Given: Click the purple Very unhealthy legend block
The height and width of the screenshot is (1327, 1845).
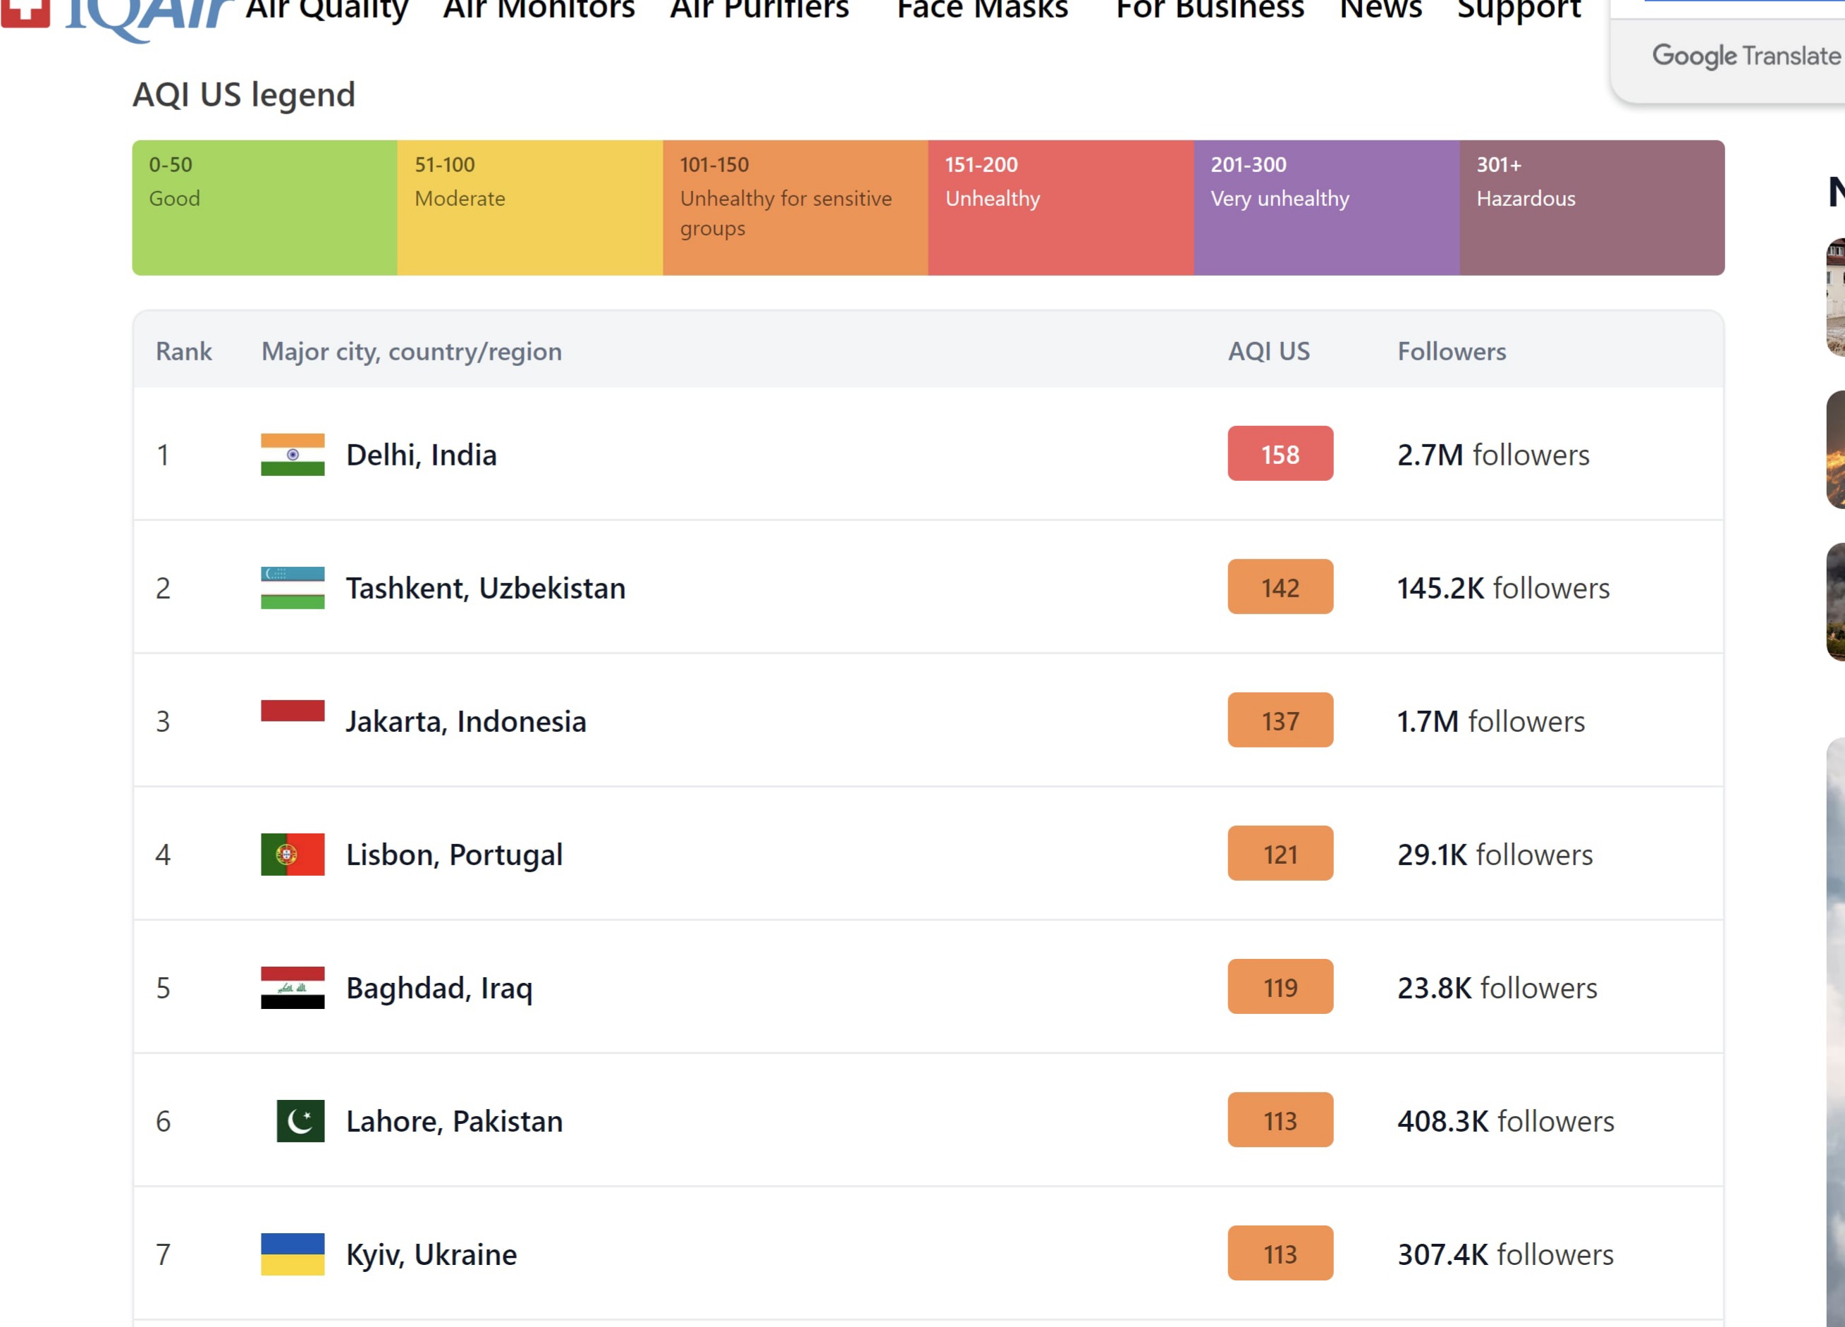Looking at the screenshot, I should tap(1326, 207).
